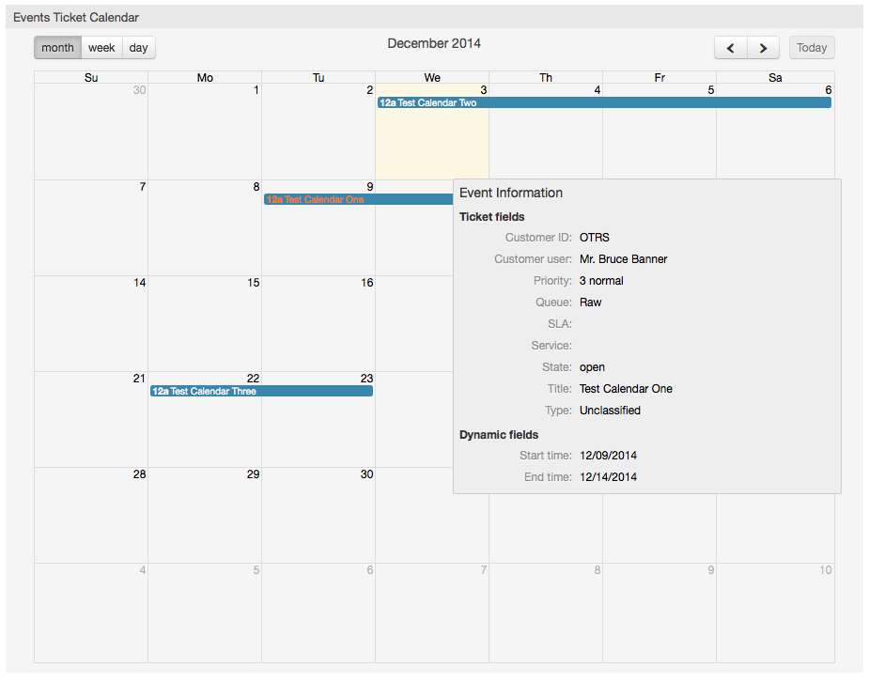The image size is (869, 683).
Task: Switch to day view
Action: (x=138, y=47)
